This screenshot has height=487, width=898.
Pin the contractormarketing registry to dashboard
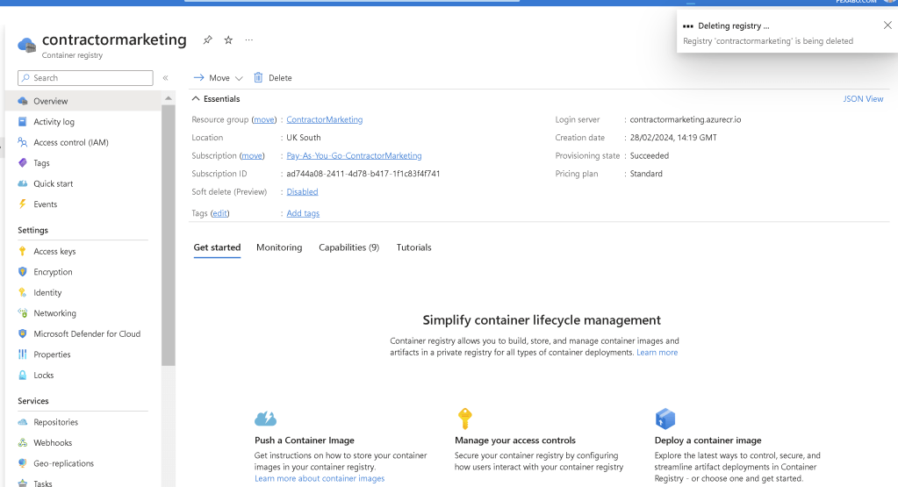point(207,39)
